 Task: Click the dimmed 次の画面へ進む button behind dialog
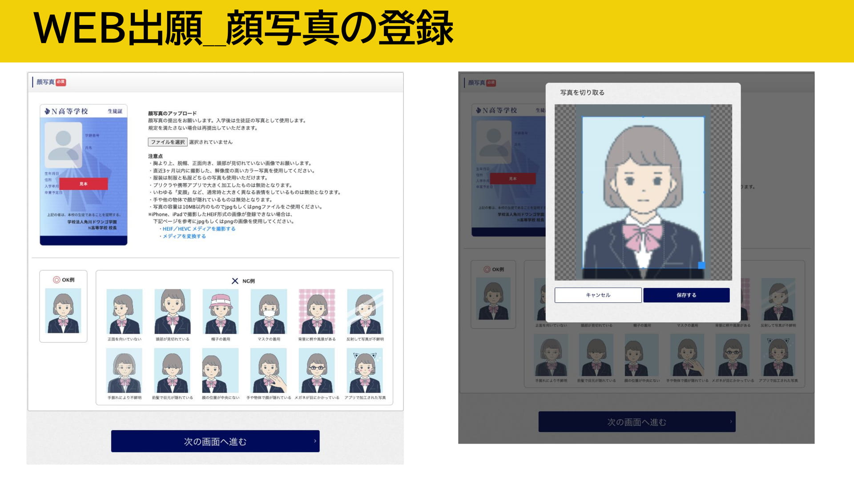637,422
